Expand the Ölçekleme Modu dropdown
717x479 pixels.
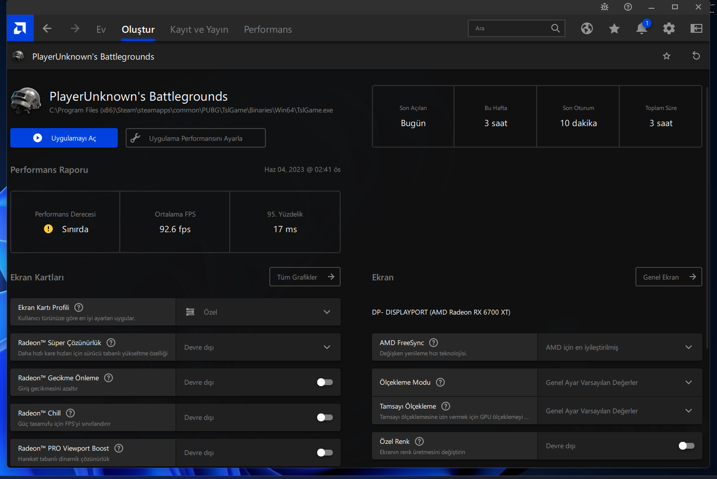click(619, 383)
